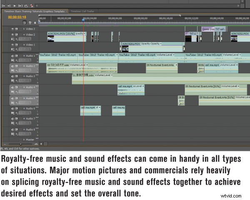
Task: Click Set Display Style icon on Audio 3
Action: [x=12, y=81]
